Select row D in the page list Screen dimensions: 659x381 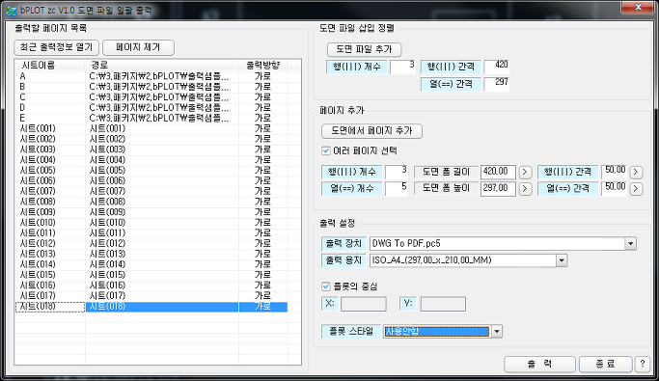(23, 108)
